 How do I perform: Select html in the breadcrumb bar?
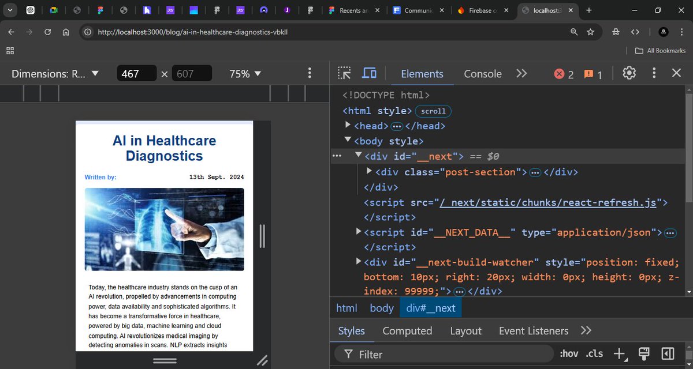click(x=346, y=308)
